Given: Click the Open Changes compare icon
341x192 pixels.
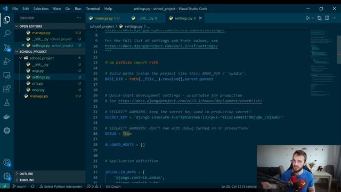Looking at the screenshot, I should (319, 18).
